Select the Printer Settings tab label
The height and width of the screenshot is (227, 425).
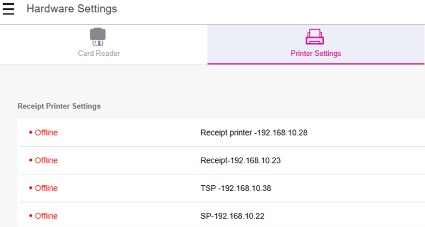pos(316,53)
